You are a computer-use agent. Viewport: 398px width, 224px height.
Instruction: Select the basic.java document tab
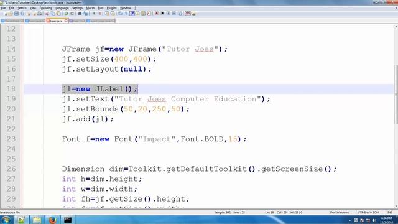(56, 21)
